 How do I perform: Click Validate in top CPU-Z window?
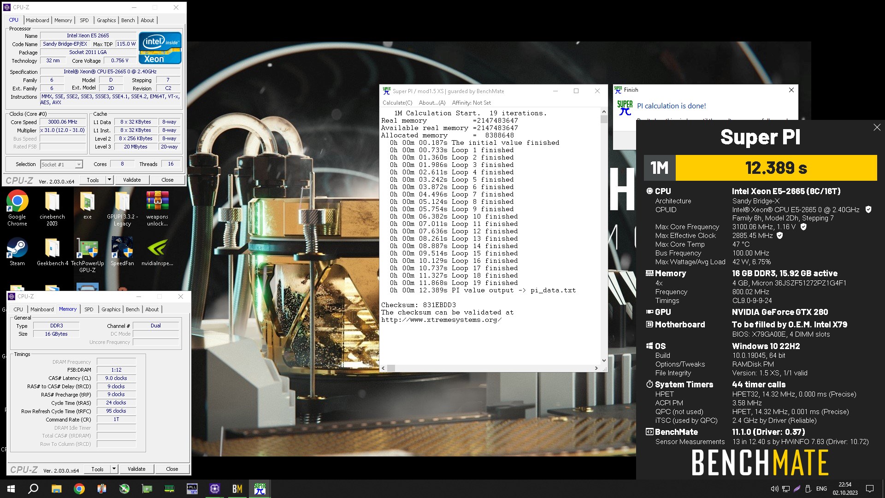(132, 180)
